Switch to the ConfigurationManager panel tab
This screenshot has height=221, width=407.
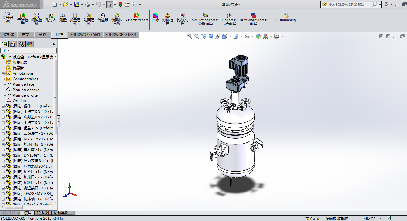point(21,44)
